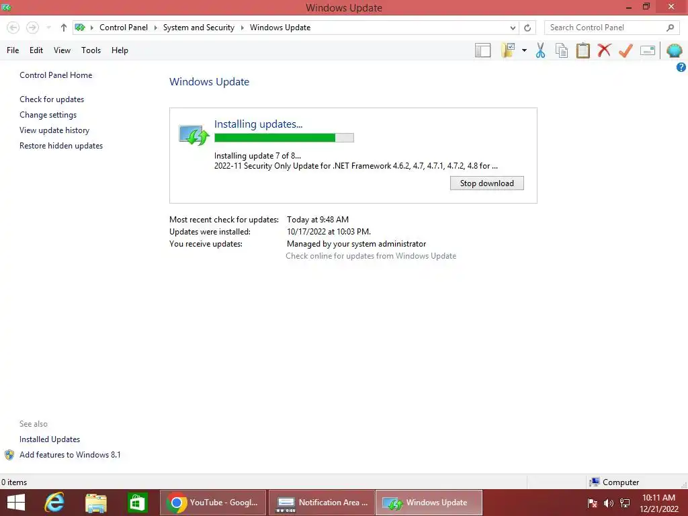This screenshot has height=516, width=688.
Task: Click the Windows Update status icon
Action: pyautogui.click(x=193, y=134)
